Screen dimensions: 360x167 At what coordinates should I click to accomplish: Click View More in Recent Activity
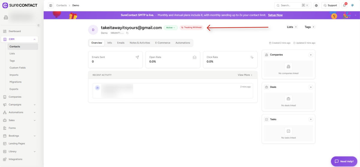pyautogui.click(x=245, y=75)
